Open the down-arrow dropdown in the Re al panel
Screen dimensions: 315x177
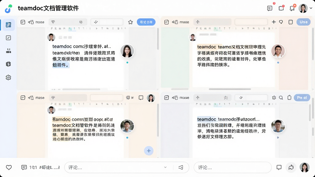(x=241, y=98)
